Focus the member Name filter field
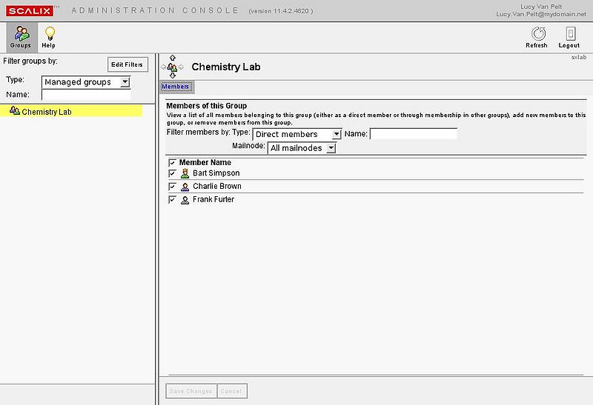Screen dimensions: 593x405 click(x=413, y=134)
